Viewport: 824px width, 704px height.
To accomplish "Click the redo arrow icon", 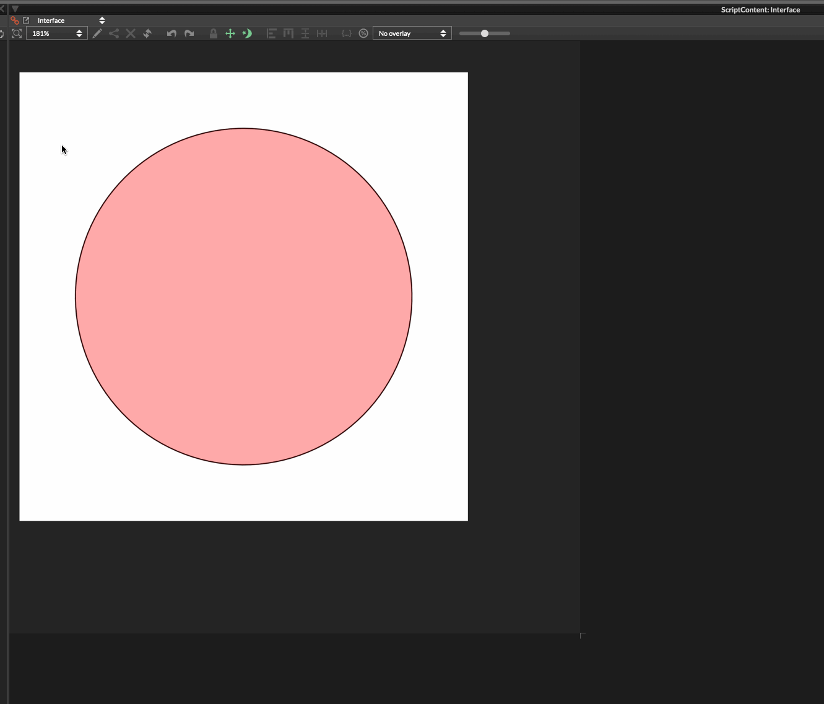I will tap(189, 33).
